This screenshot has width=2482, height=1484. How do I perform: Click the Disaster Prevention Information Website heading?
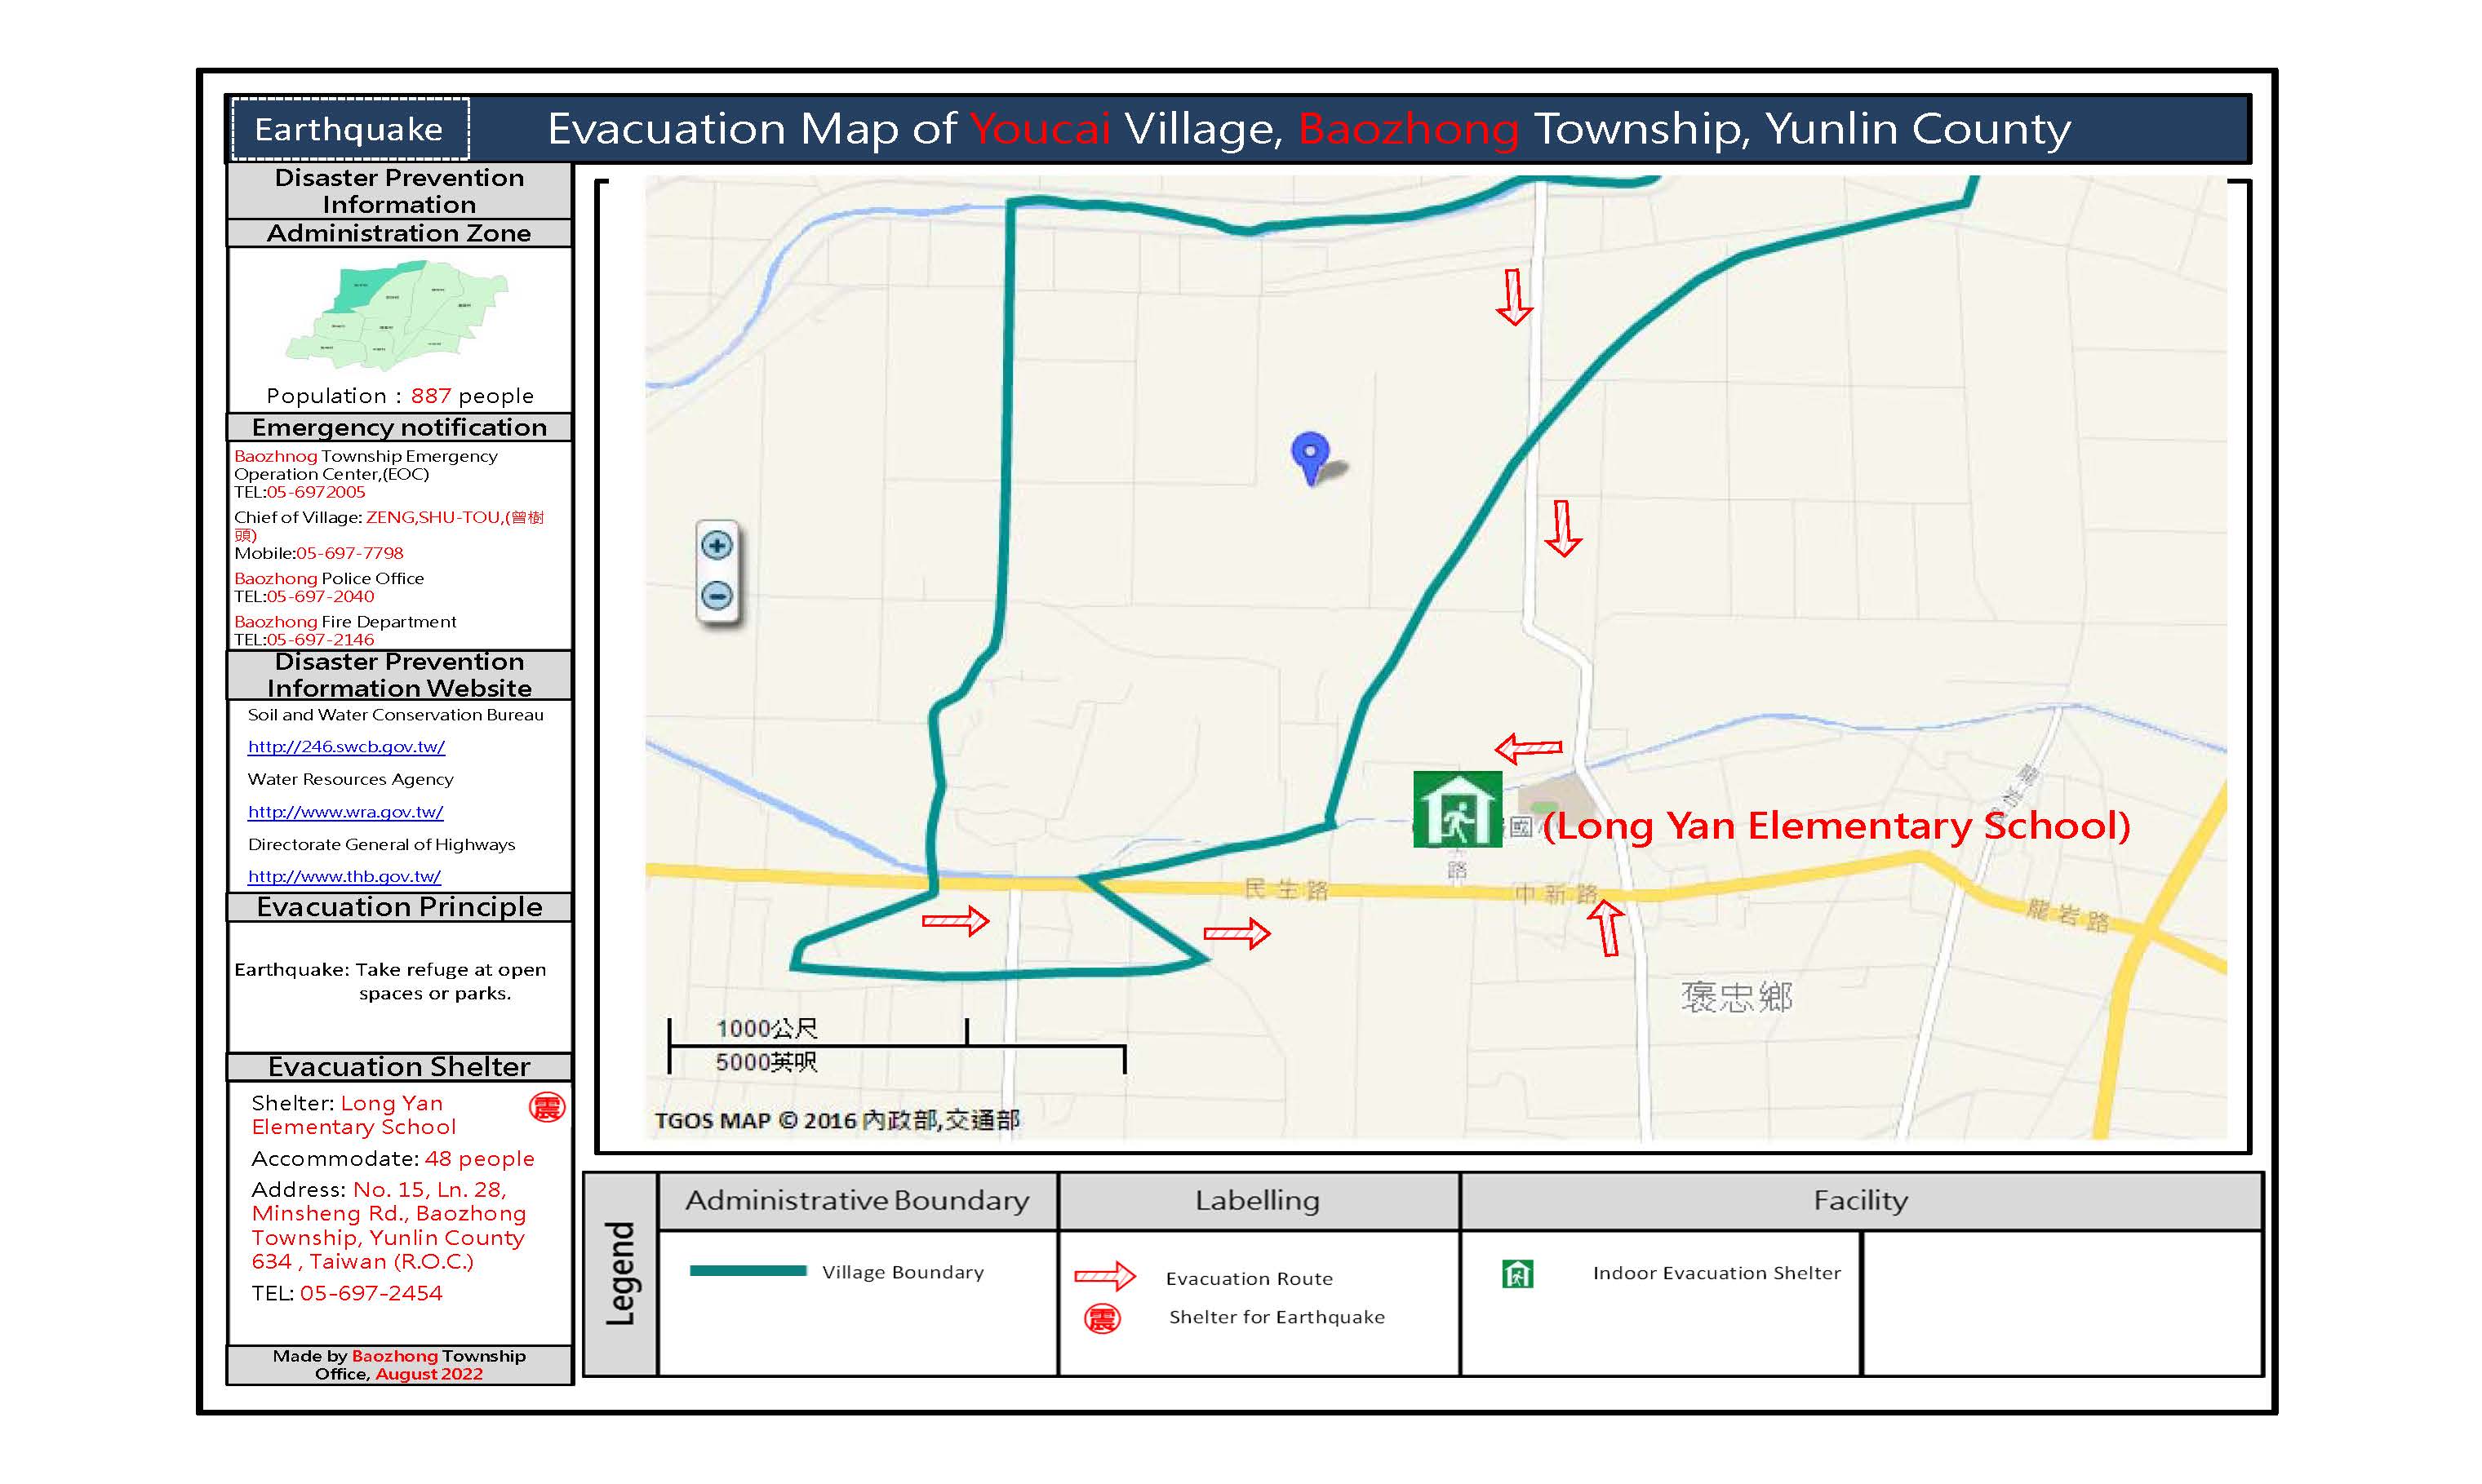tap(399, 675)
